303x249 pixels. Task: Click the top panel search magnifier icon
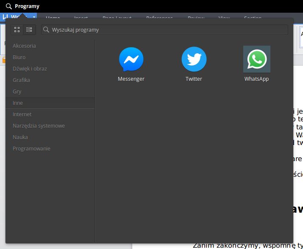click(9, 6)
